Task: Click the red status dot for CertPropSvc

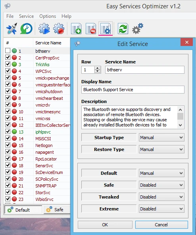Action: (x=14, y=57)
